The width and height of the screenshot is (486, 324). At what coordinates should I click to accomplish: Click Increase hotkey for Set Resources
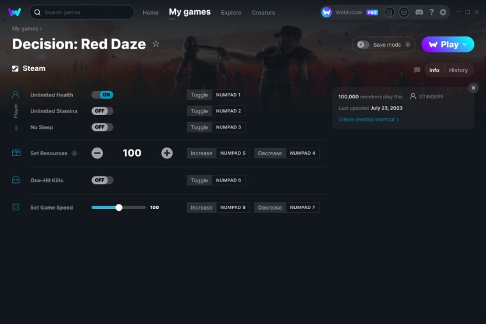point(218,153)
